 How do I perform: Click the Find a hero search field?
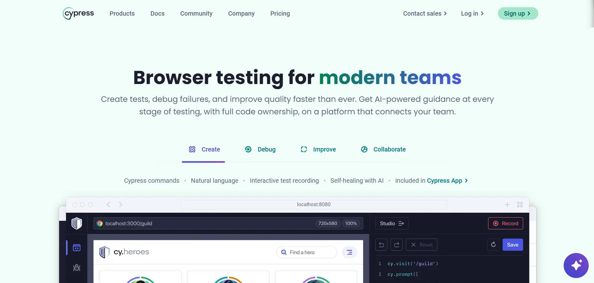tap(307, 252)
